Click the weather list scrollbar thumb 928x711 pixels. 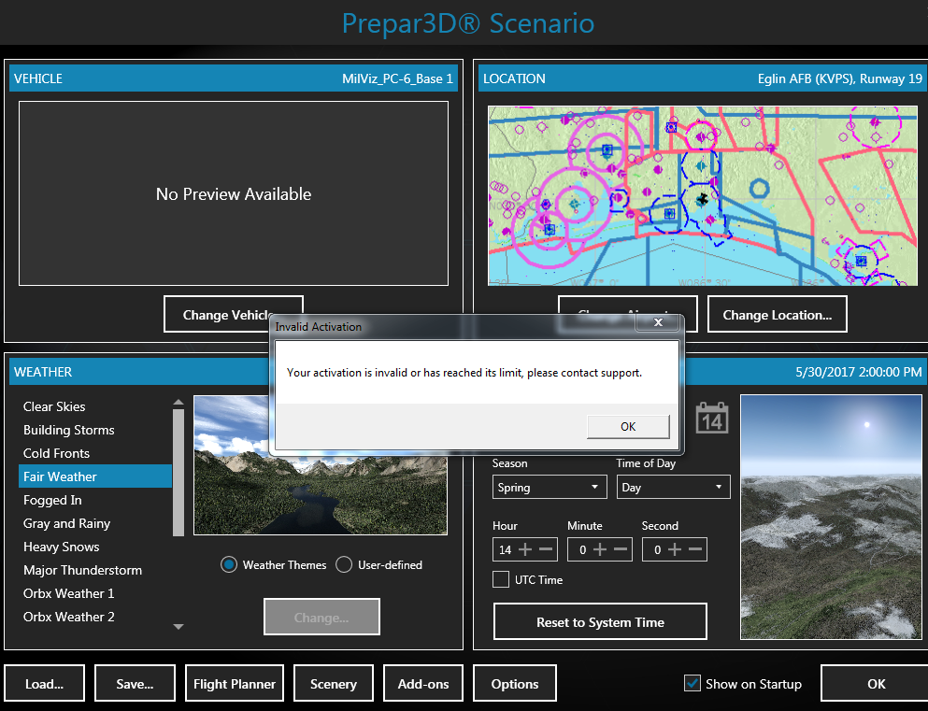pyautogui.click(x=178, y=472)
